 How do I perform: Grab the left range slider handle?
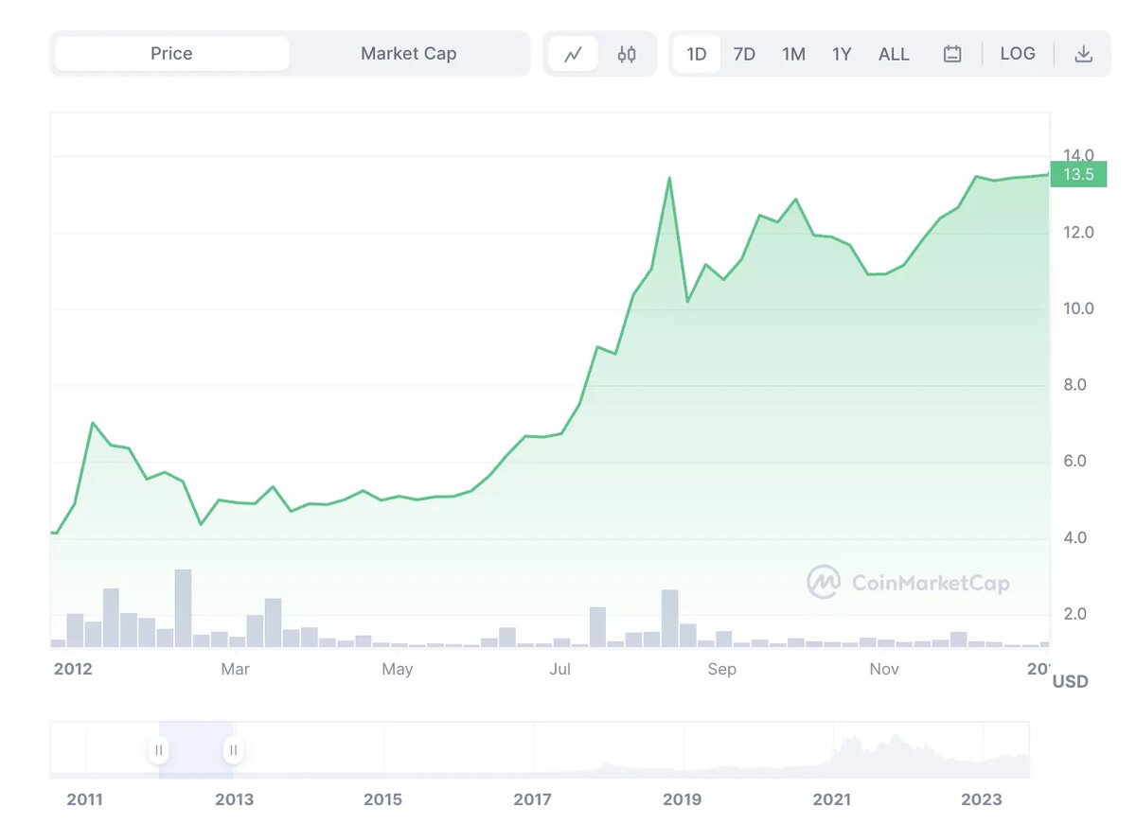click(x=159, y=750)
